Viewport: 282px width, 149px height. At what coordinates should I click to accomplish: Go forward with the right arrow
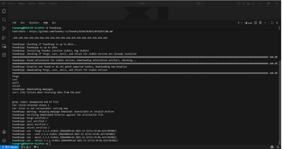[83, 3]
